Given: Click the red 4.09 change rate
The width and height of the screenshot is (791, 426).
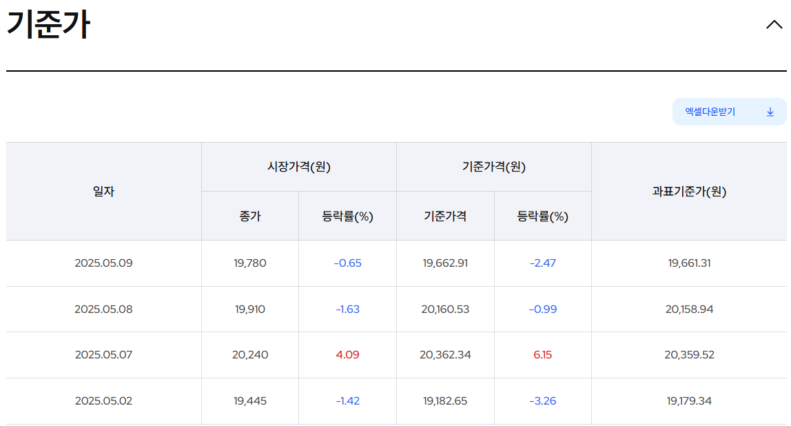Looking at the screenshot, I should click(347, 355).
